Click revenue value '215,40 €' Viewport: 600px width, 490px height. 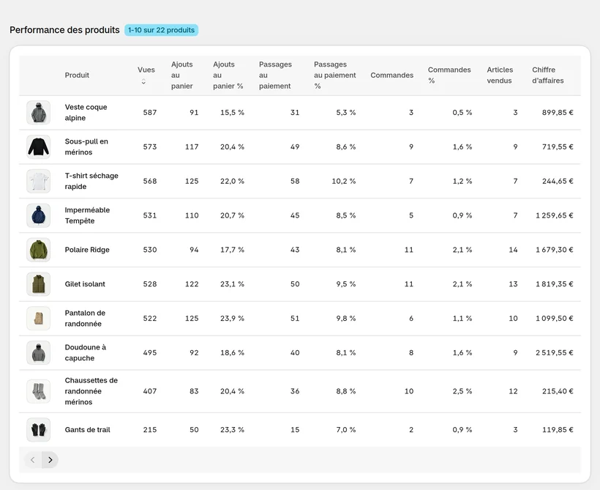click(x=558, y=391)
